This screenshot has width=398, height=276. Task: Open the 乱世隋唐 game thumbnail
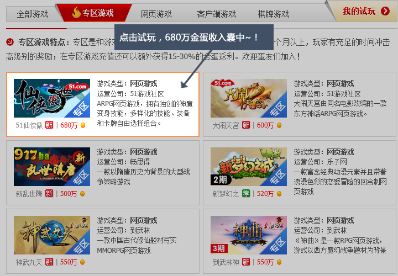tap(52, 167)
